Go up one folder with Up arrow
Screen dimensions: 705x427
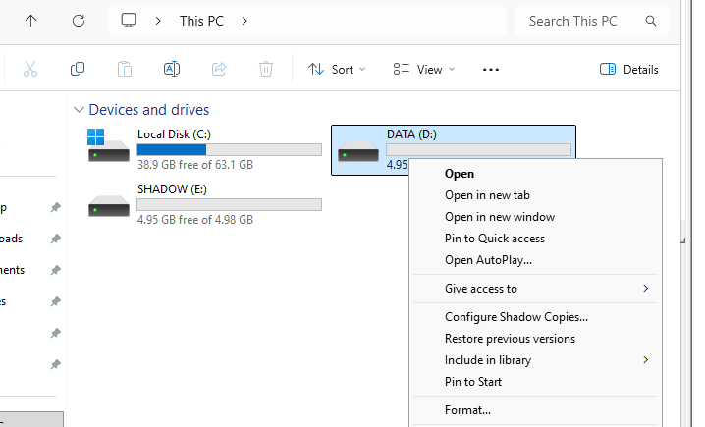[32, 21]
